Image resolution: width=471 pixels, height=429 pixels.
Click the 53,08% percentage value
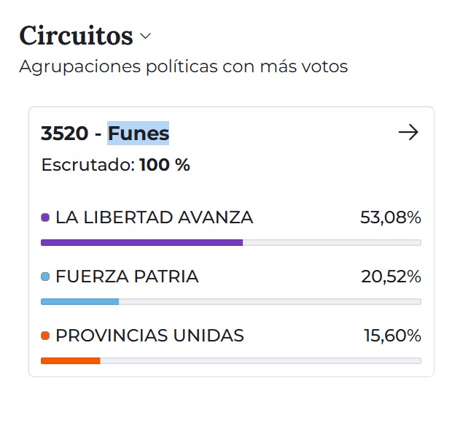click(x=391, y=217)
